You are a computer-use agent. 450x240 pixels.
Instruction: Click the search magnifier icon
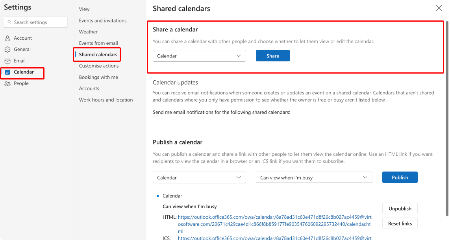click(x=9, y=22)
